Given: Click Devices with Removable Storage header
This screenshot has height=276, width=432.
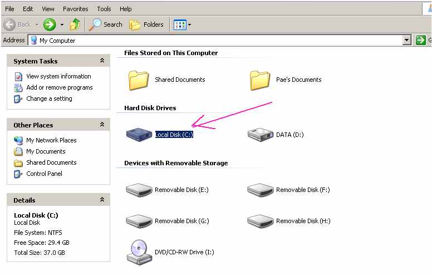Looking at the screenshot, I should 176,163.
